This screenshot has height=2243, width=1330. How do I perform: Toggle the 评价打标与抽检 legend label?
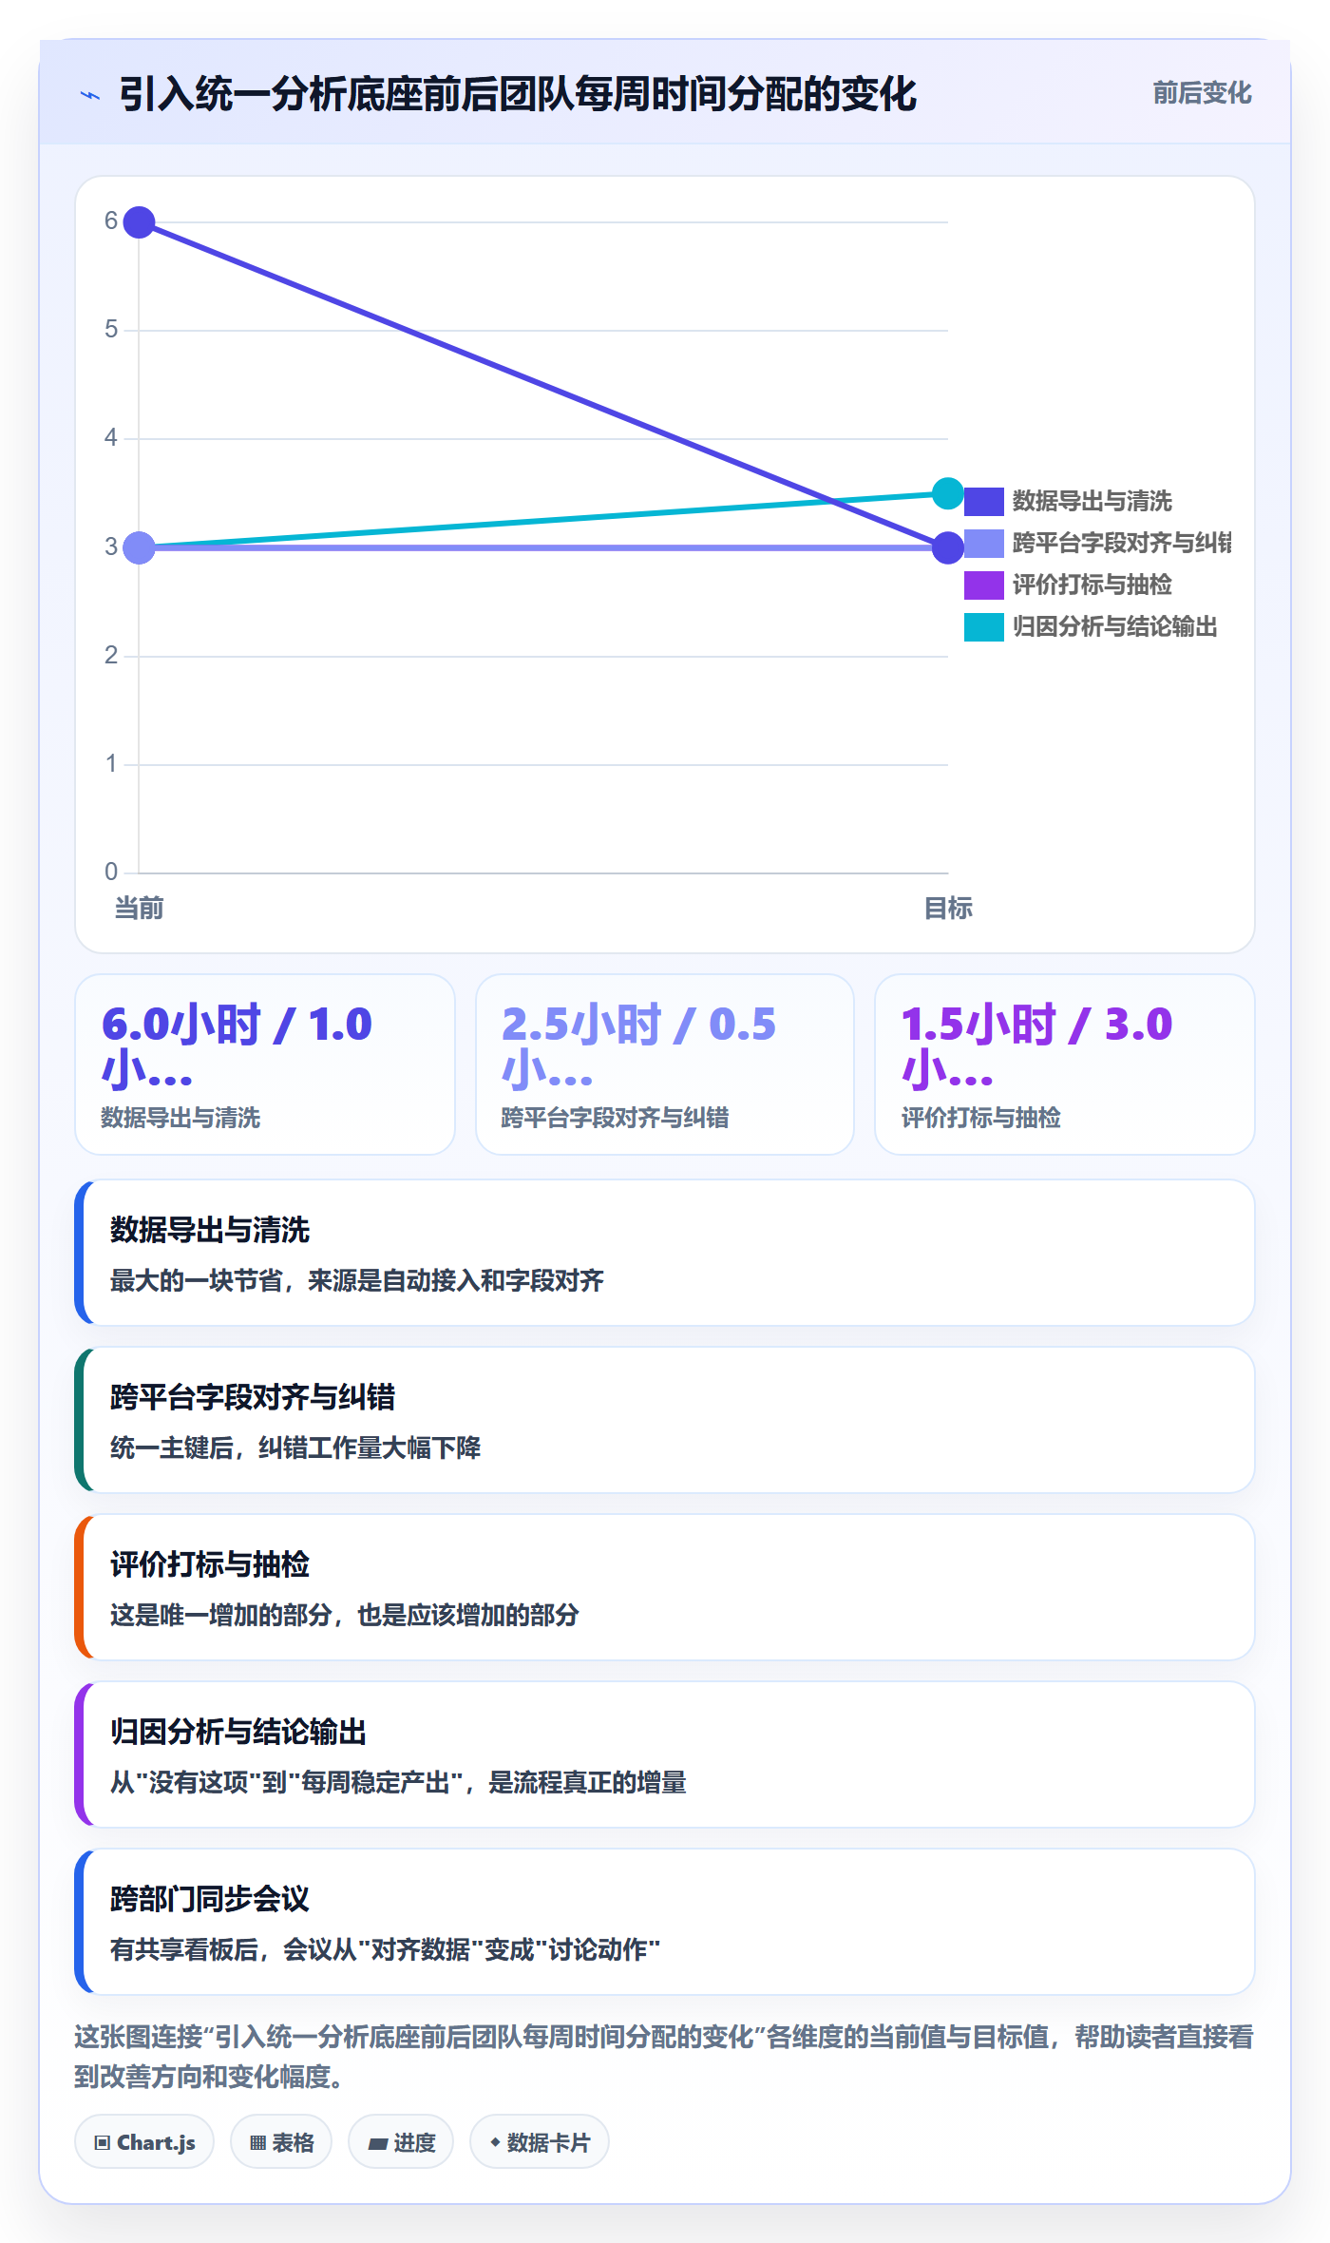[x=1092, y=585]
